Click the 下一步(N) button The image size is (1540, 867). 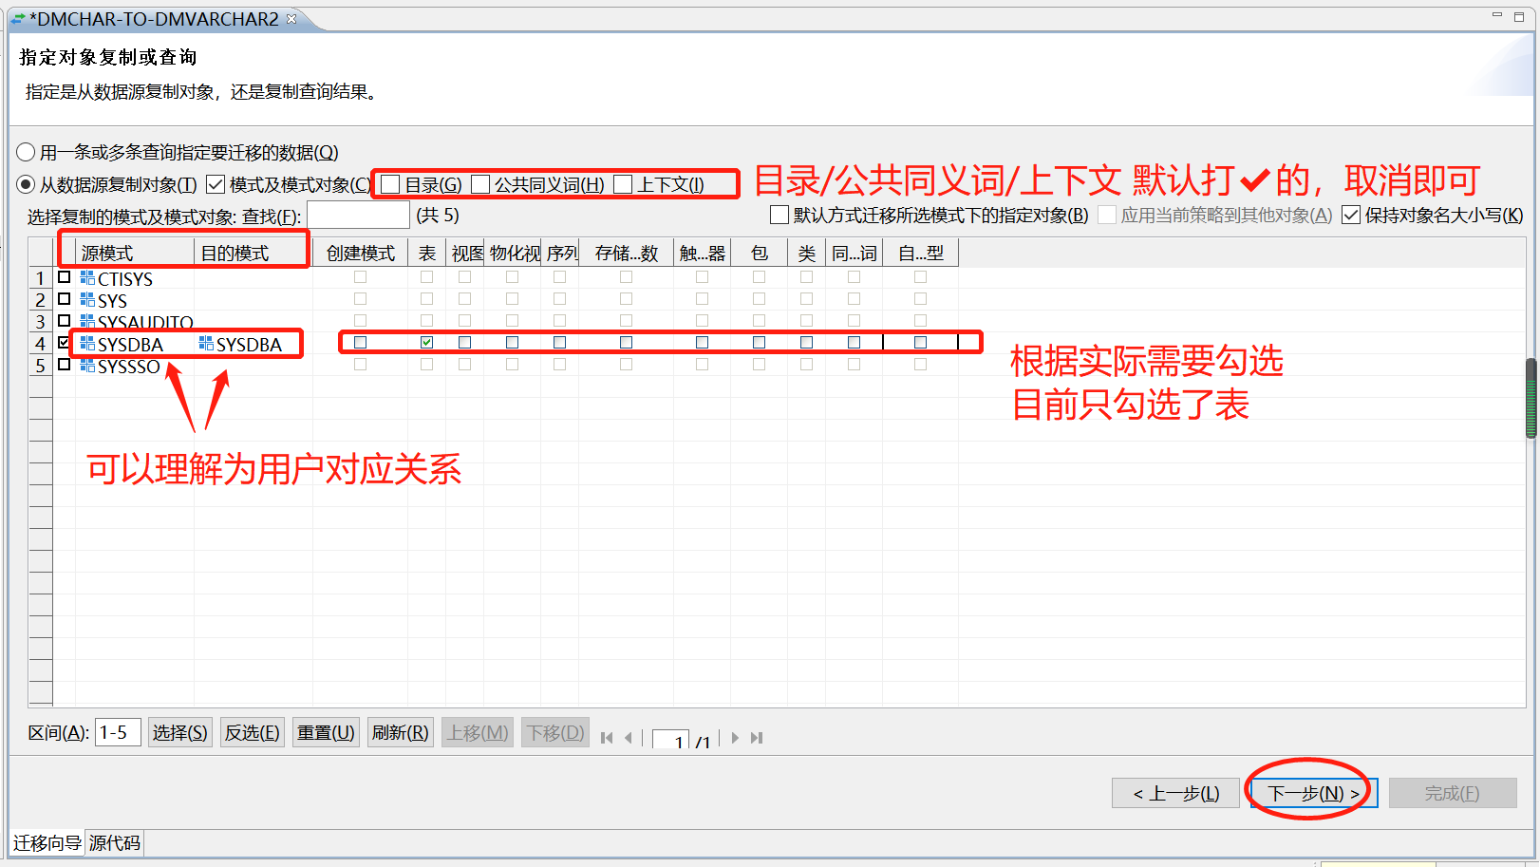click(x=1310, y=792)
